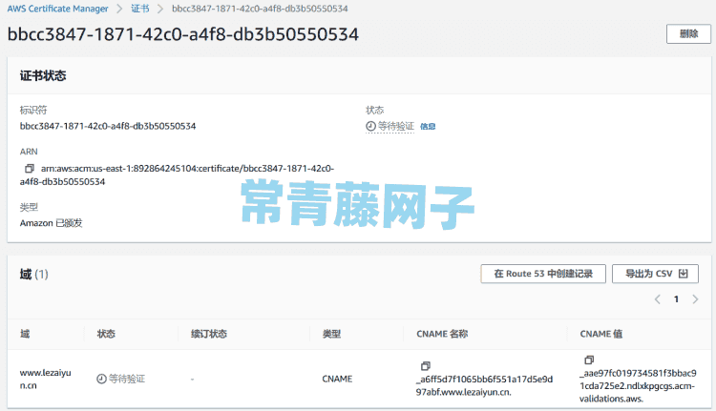Click the 域 column header
This screenshot has height=411, width=716.
25,334
